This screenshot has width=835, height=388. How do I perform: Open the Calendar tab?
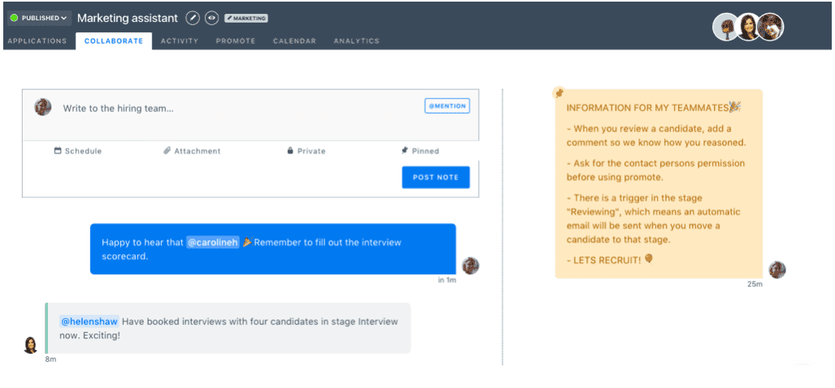tap(294, 41)
